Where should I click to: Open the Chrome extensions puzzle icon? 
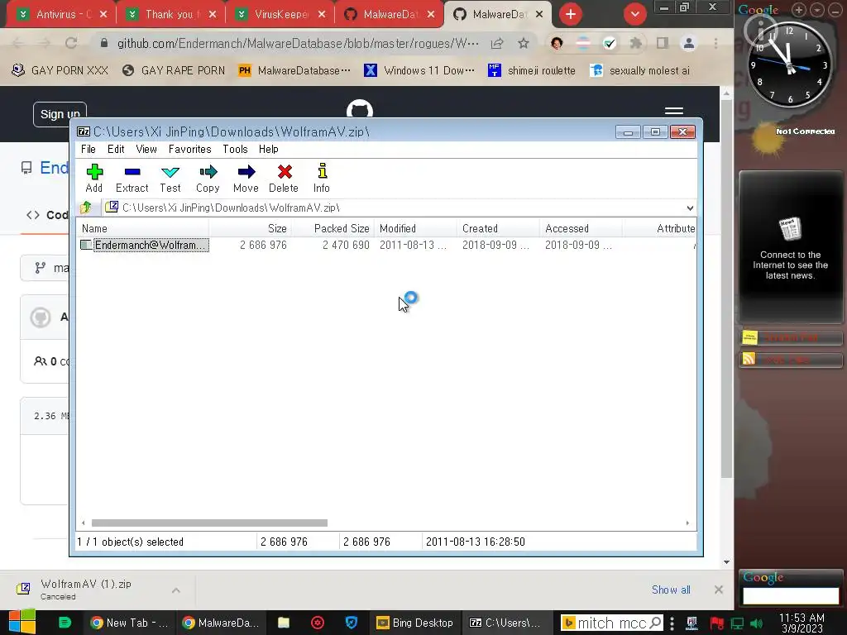pos(636,43)
